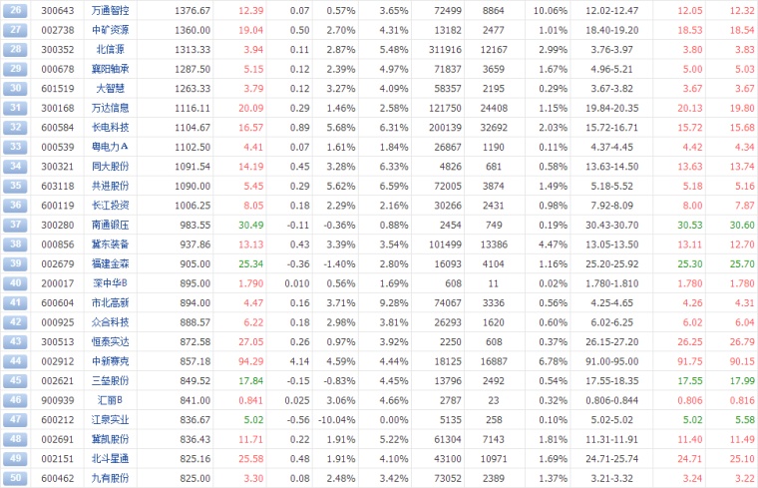Viewport: 758px width, 488px height.
Task: Click the 中矿资源 stock name
Action: [x=111, y=30]
